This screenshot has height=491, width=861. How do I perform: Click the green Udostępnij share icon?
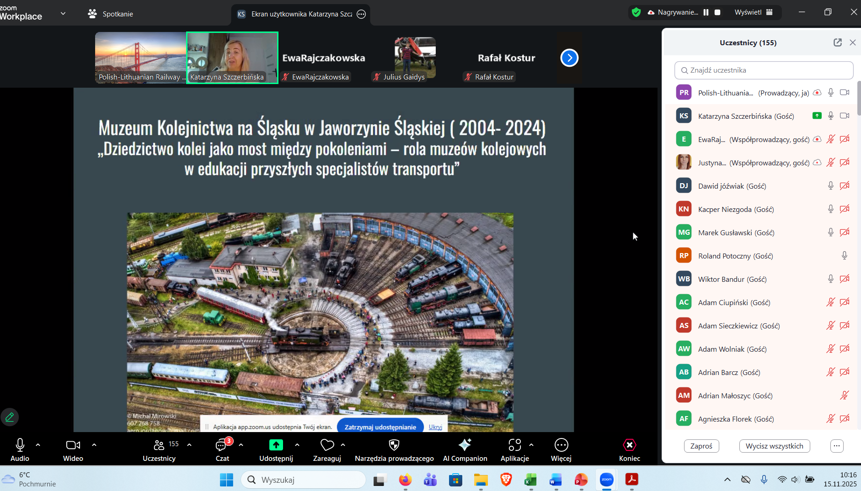click(x=276, y=445)
